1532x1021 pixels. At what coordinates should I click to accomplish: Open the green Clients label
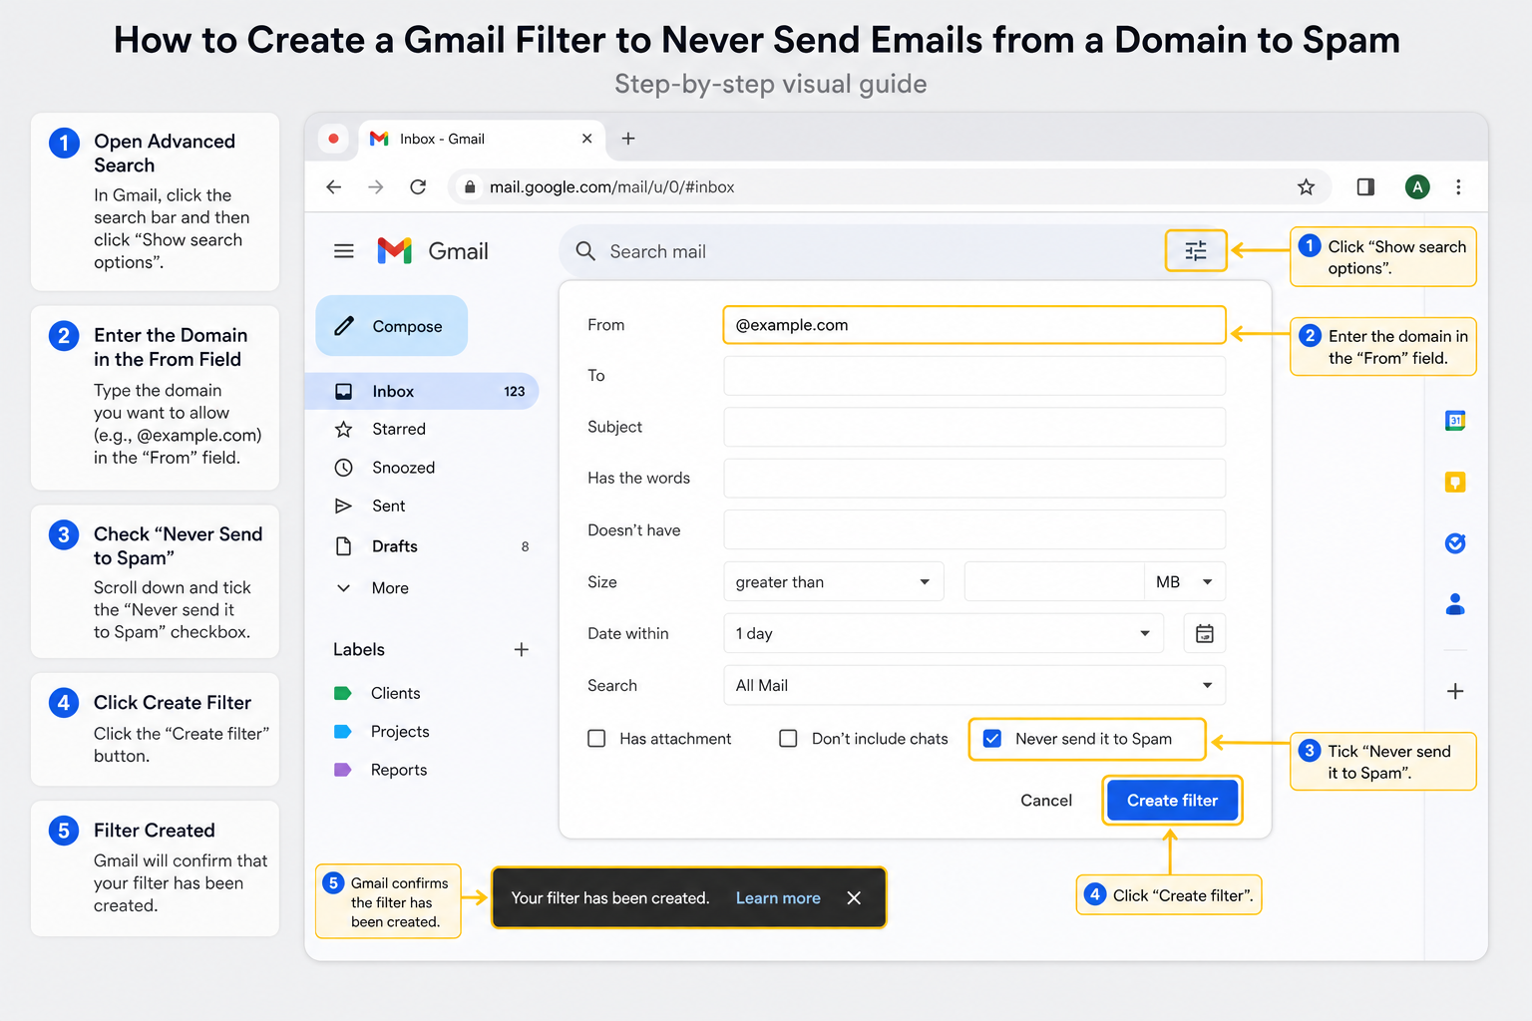[x=396, y=693]
